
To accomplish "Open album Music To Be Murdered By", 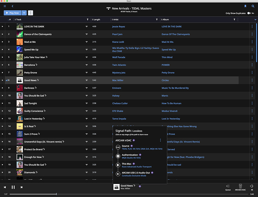I will tap(175, 88).
